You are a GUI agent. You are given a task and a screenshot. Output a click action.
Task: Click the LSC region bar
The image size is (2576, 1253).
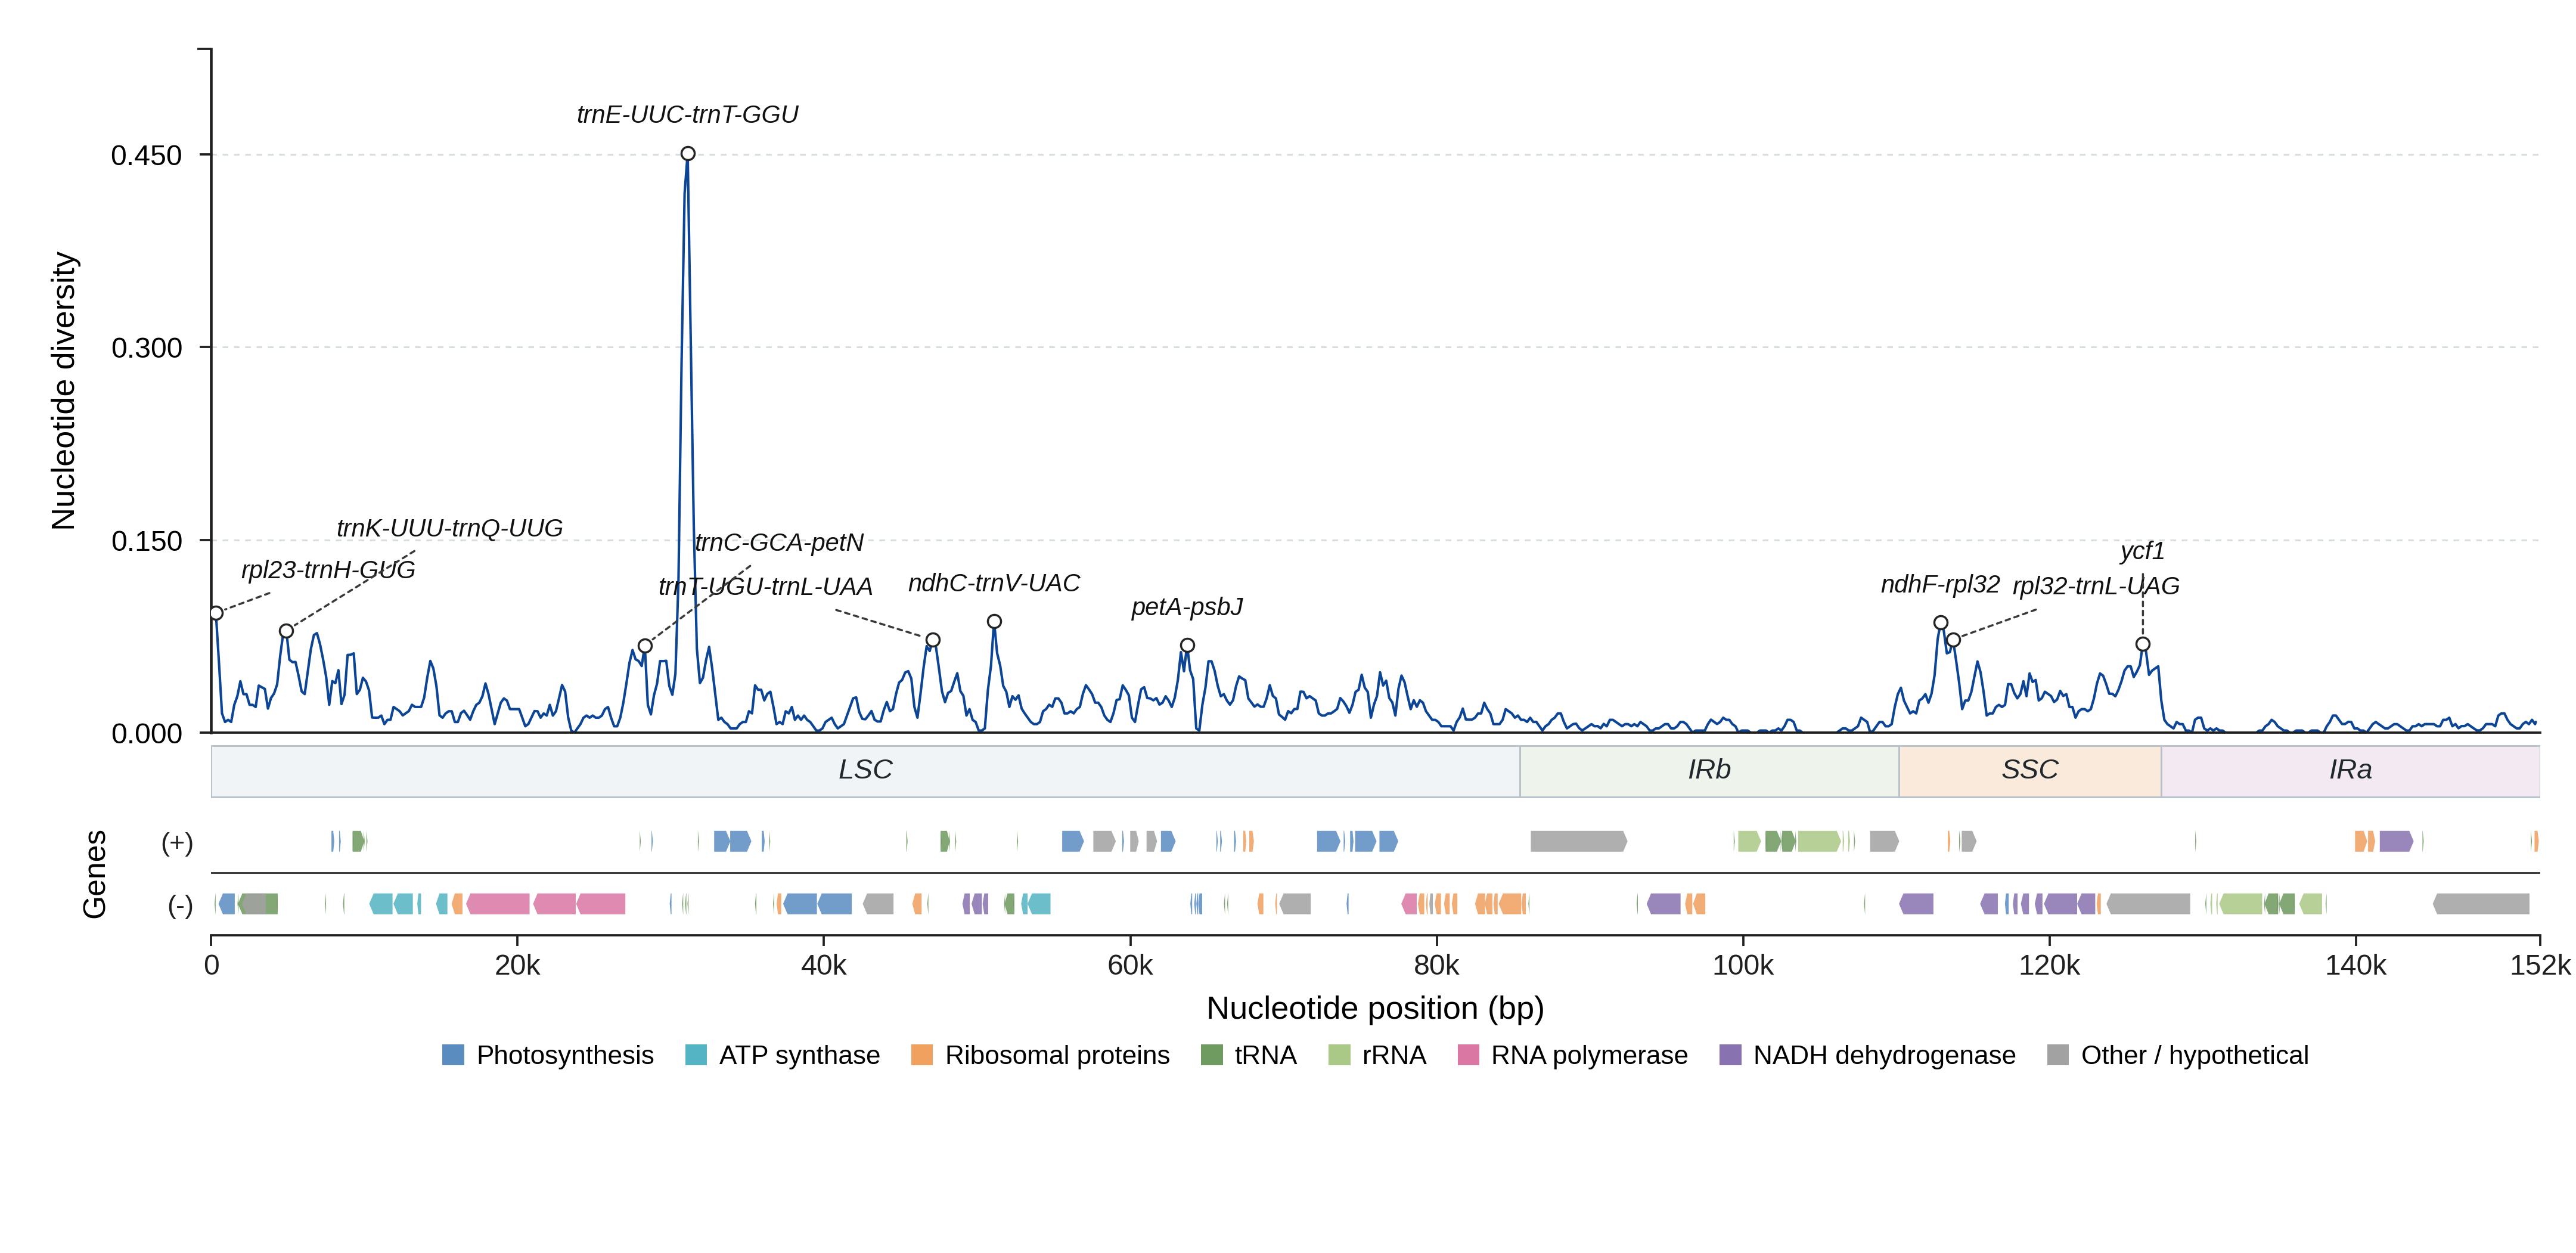pyautogui.click(x=866, y=771)
